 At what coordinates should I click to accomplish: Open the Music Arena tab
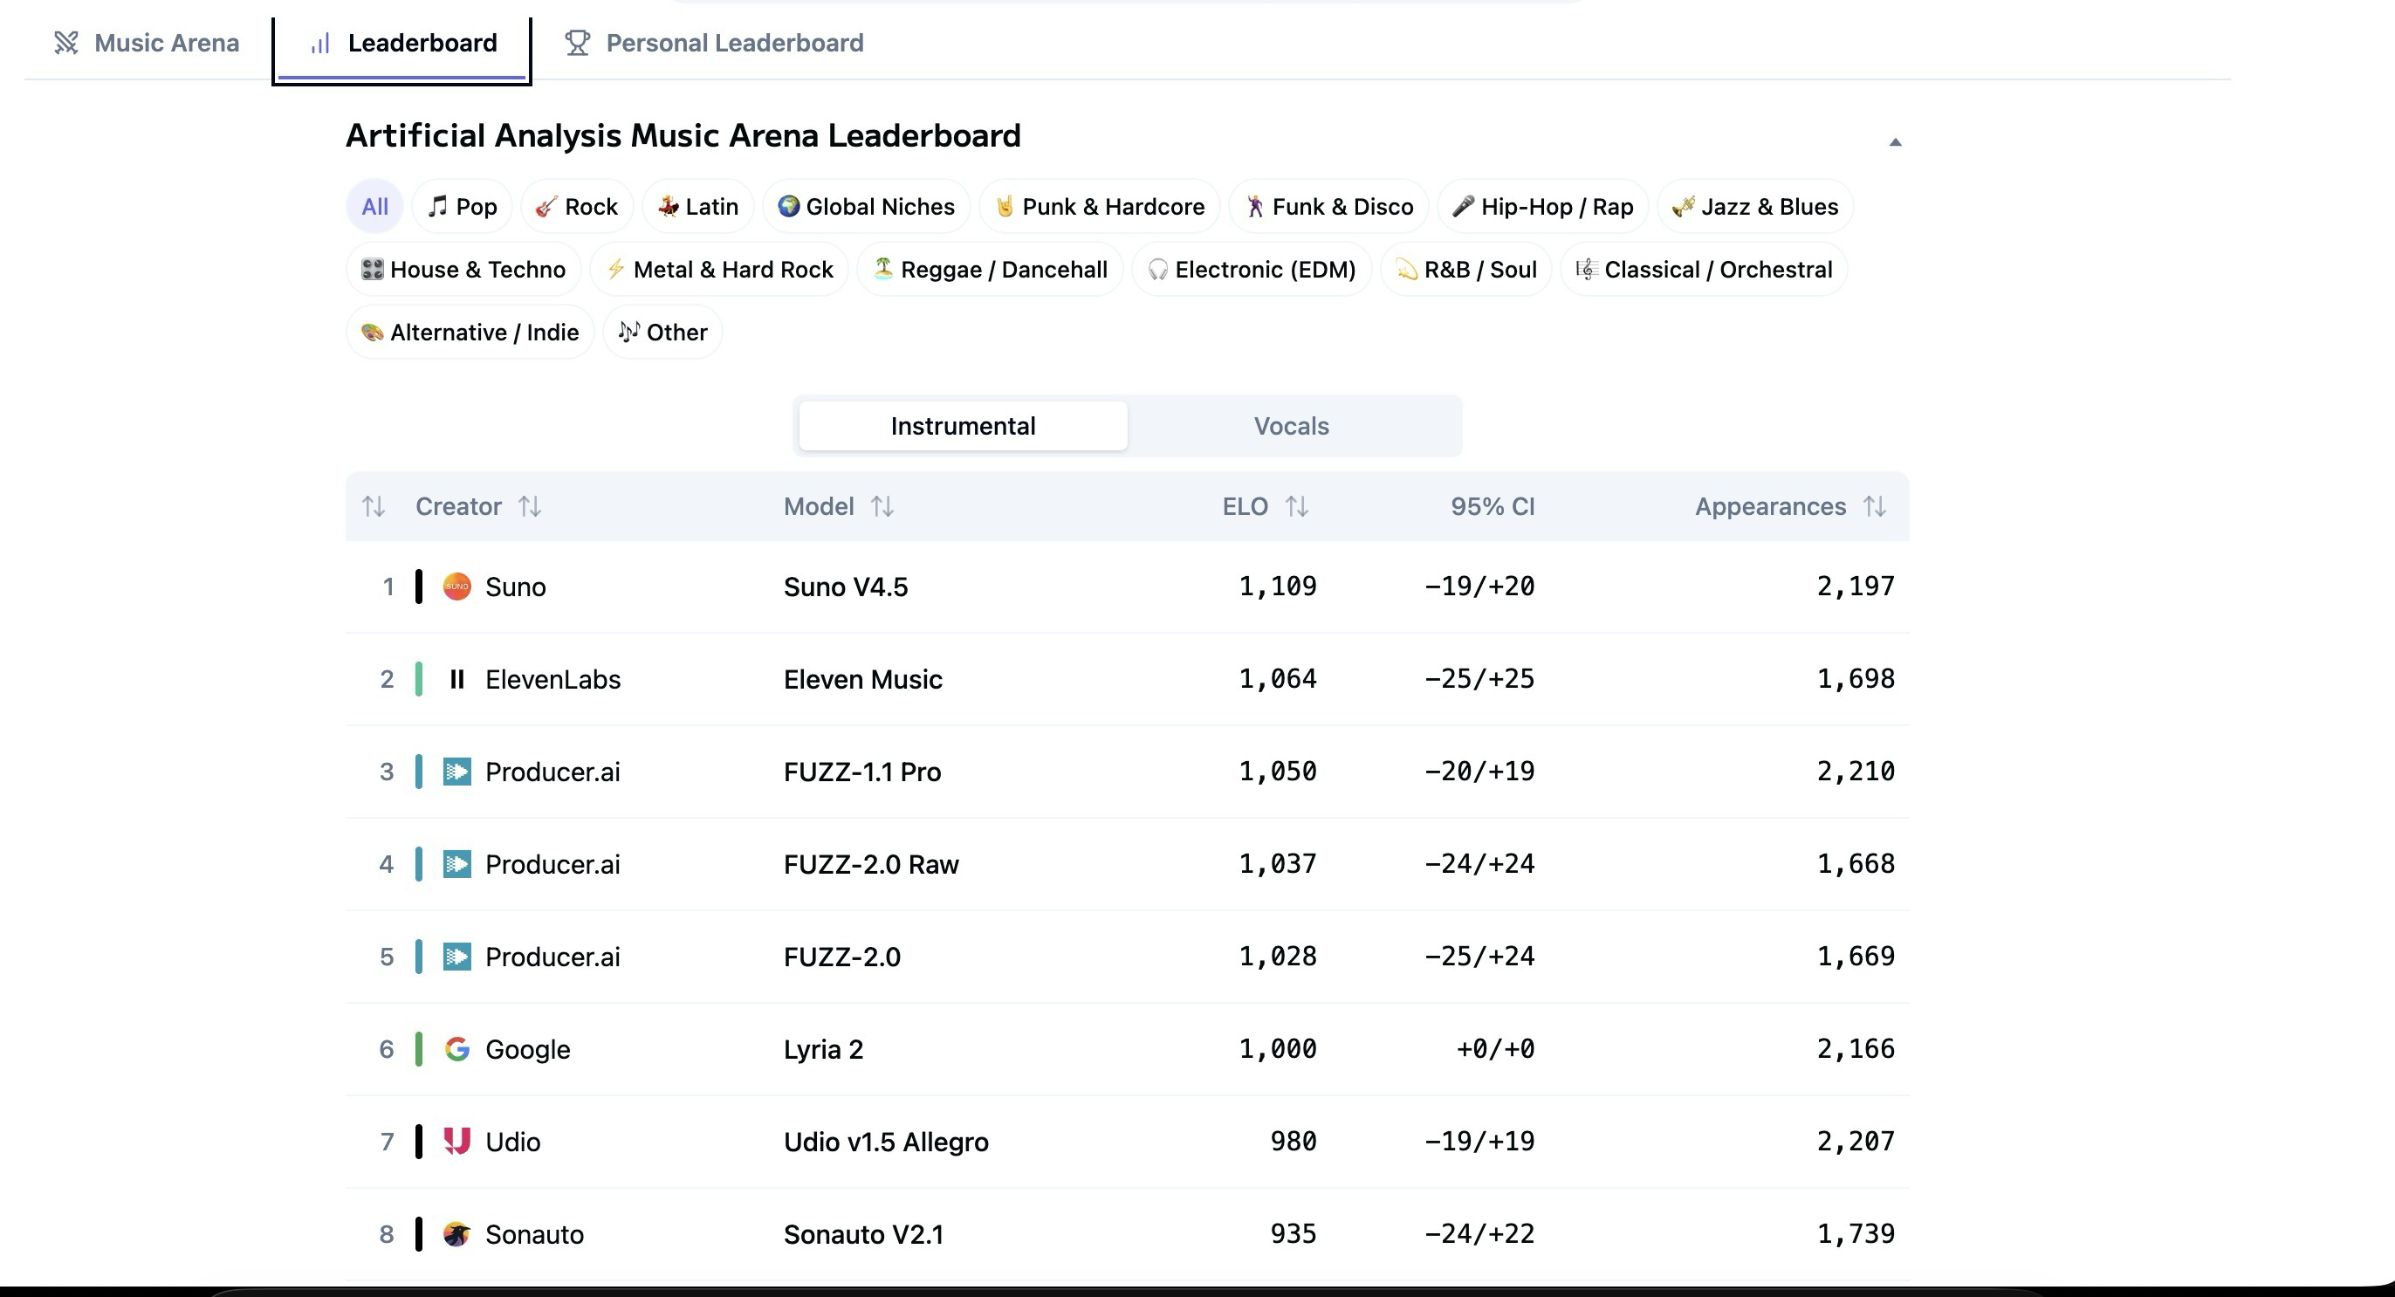pyautogui.click(x=147, y=43)
